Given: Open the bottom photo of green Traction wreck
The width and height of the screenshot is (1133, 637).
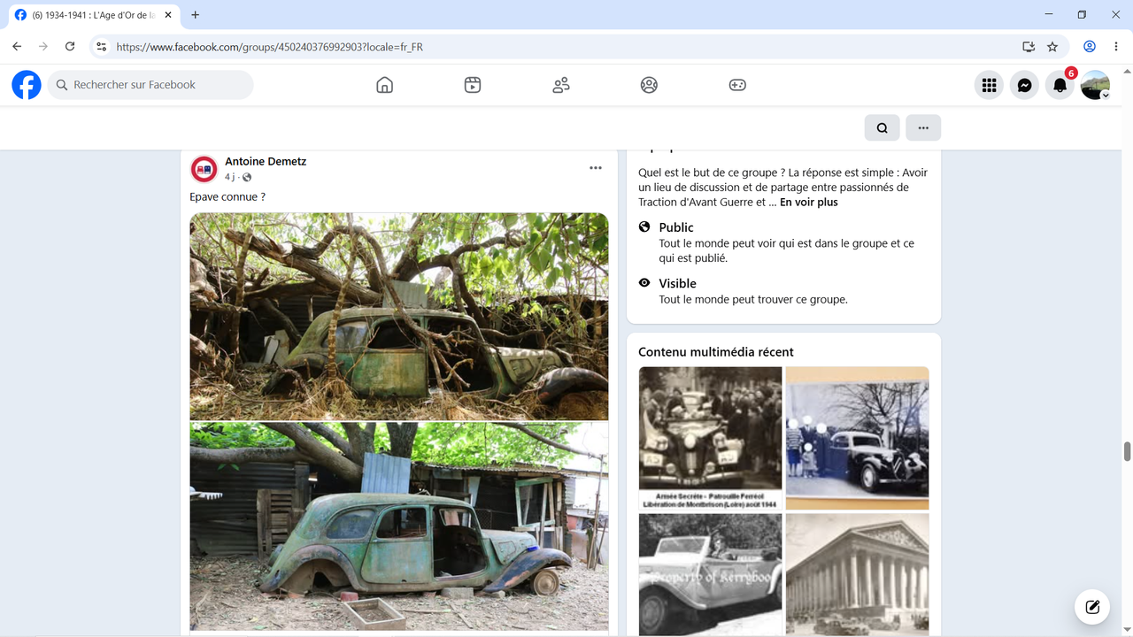Looking at the screenshot, I should (x=399, y=526).
